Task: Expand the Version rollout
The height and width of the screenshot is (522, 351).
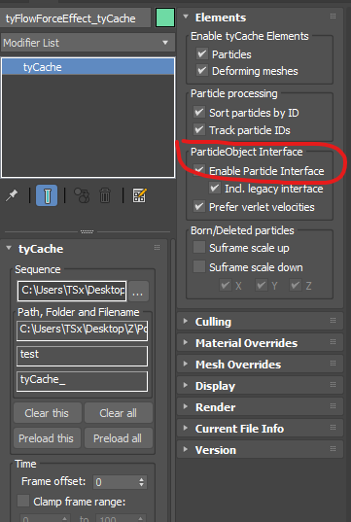Action: pyautogui.click(x=260, y=450)
